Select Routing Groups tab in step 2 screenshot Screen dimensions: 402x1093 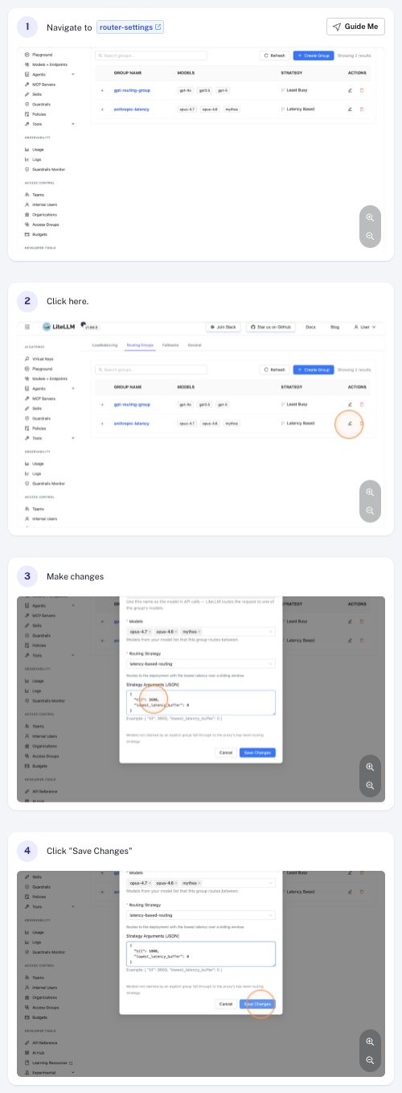click(x=140, y=344)
